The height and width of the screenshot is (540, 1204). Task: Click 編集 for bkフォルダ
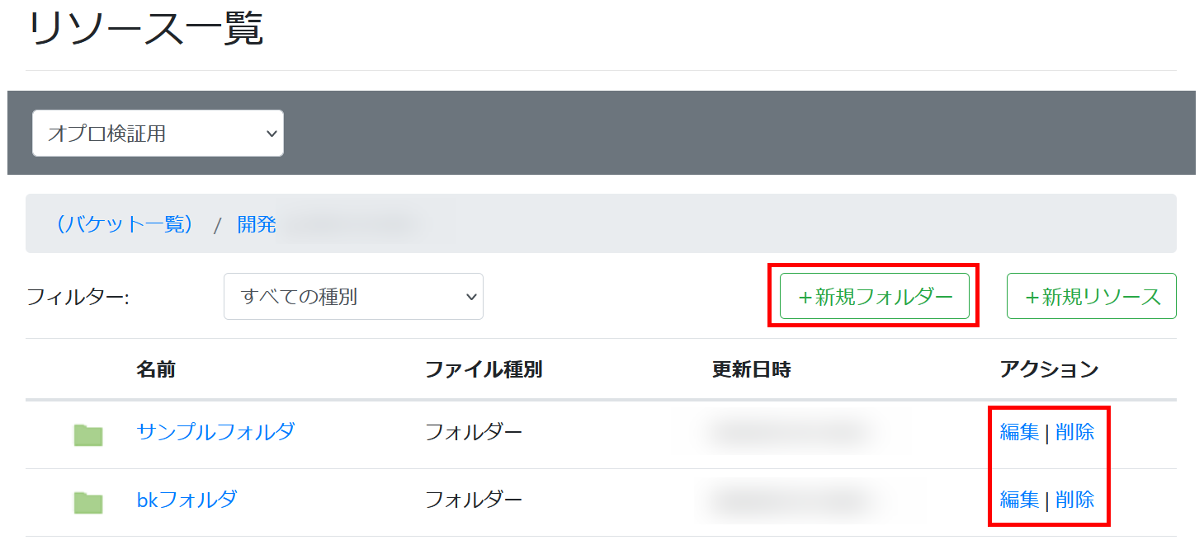1019,500
